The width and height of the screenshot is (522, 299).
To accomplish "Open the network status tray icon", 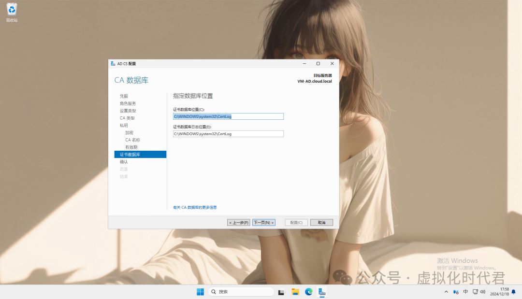I will [x=475, y=292].
